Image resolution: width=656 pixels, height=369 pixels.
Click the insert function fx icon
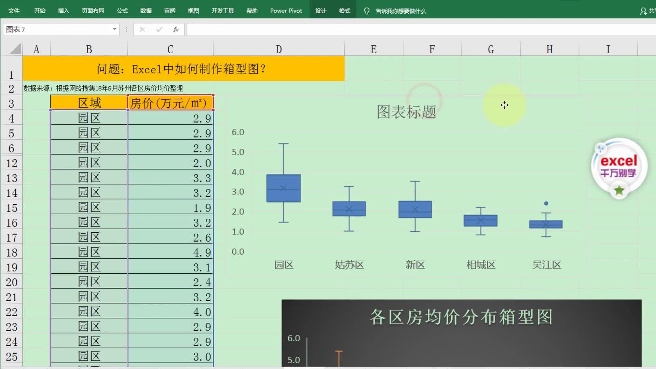(x=176, y=29)
